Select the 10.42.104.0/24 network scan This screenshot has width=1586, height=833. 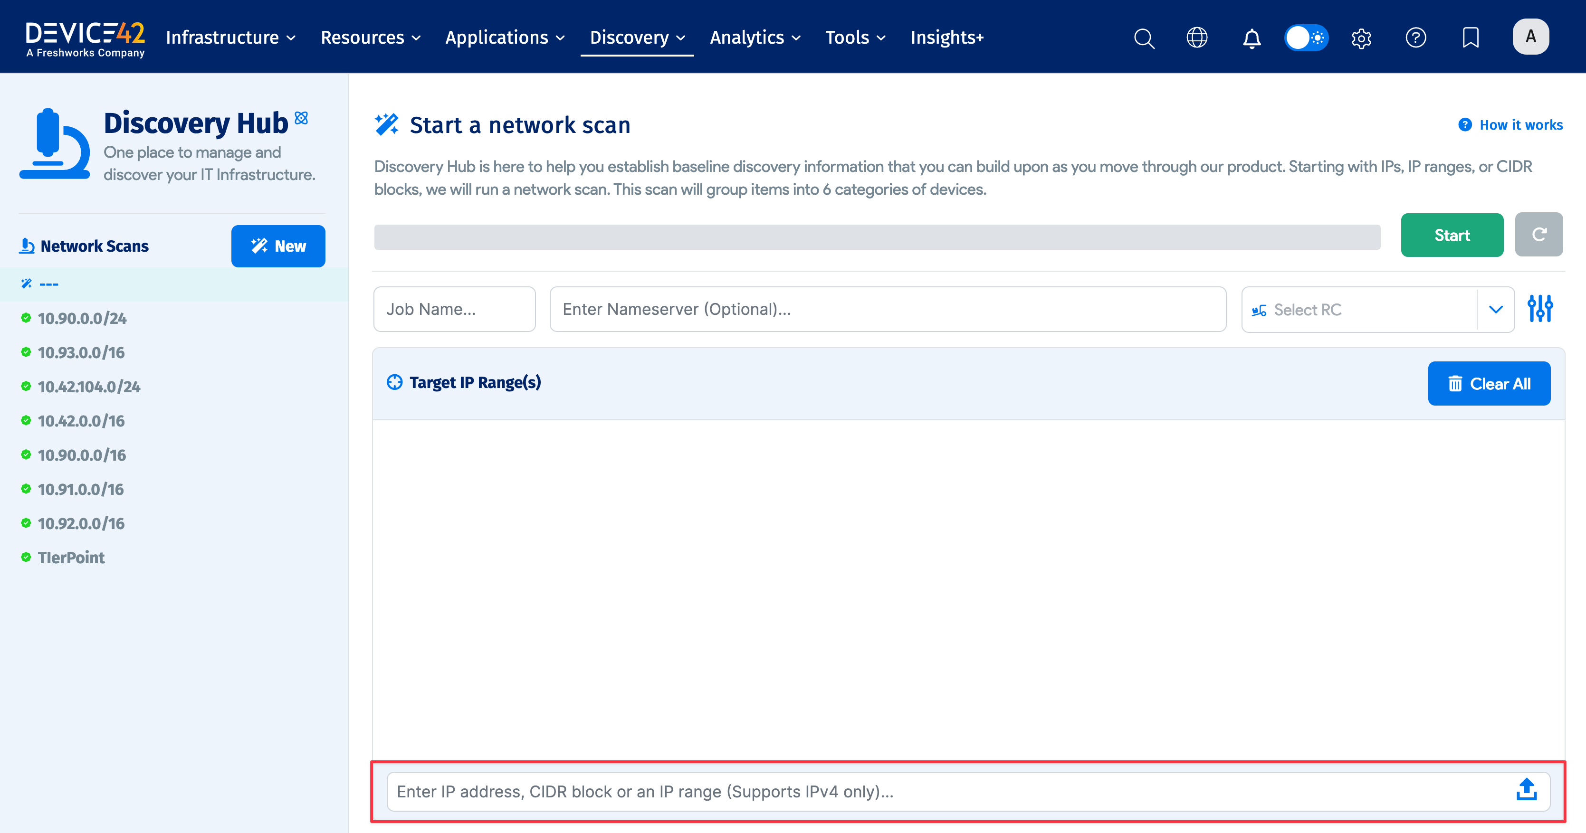(x=89, y=387)
